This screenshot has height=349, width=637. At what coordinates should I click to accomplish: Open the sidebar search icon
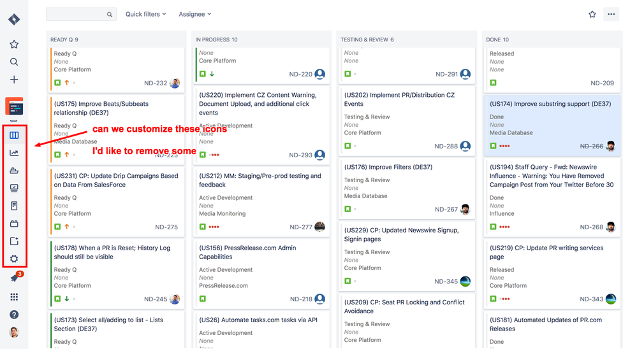(14, 62)
